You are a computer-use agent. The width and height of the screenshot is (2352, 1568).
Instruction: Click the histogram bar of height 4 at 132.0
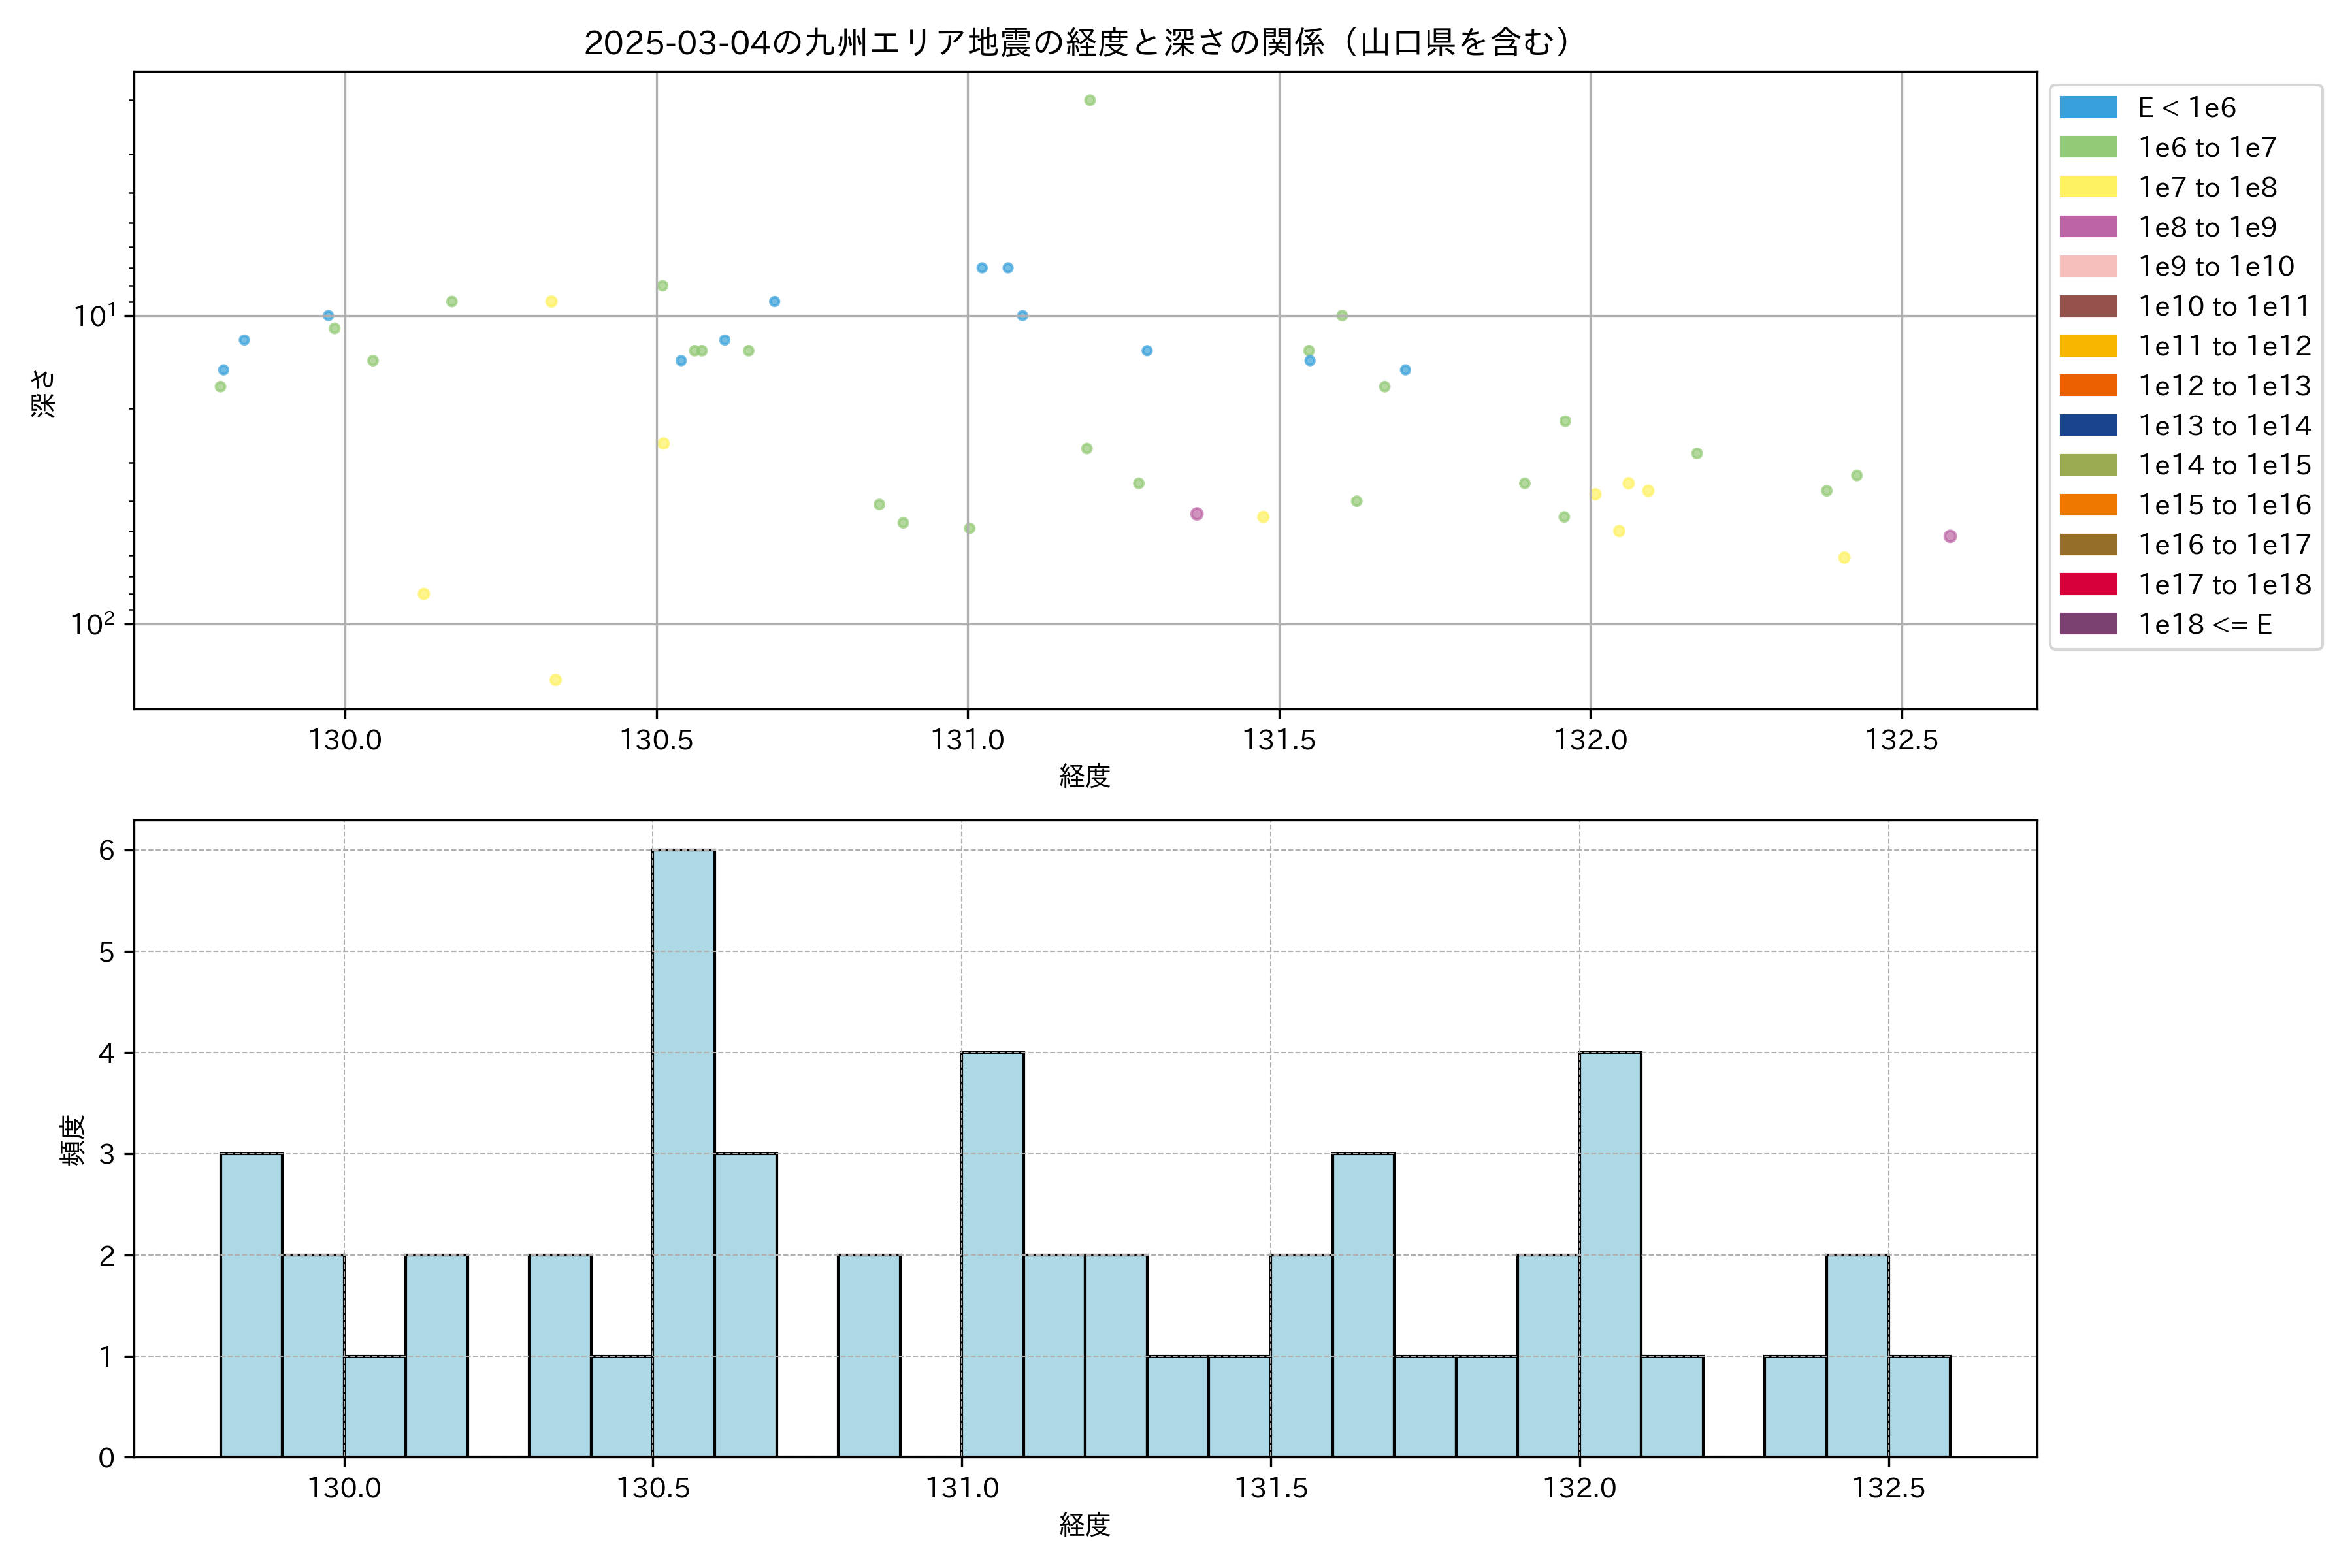(x=1610, y=1254)
